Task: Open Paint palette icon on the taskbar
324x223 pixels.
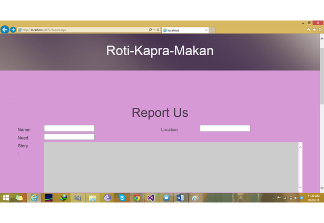Action: tap(195, 198)
